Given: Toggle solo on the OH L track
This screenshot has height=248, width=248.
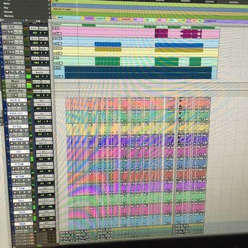Looking at the screenshot, I should click(25, 204).
